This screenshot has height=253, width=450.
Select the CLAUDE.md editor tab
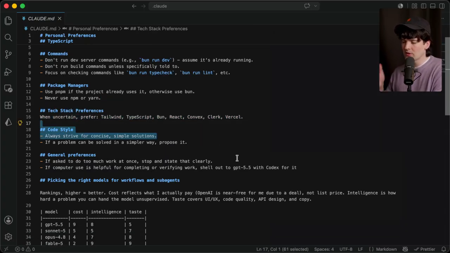[x=41, y=19]
